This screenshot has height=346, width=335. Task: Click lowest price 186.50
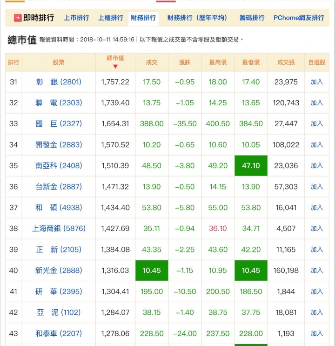tap(251, 292)
